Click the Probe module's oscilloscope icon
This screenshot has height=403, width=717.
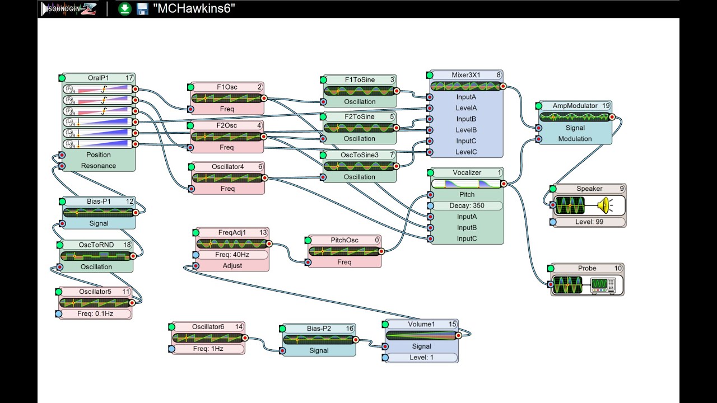pos(603,285)
